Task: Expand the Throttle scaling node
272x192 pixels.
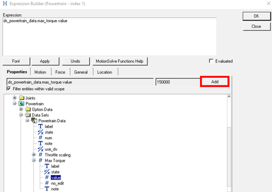Action: click(x=34, y=155)
